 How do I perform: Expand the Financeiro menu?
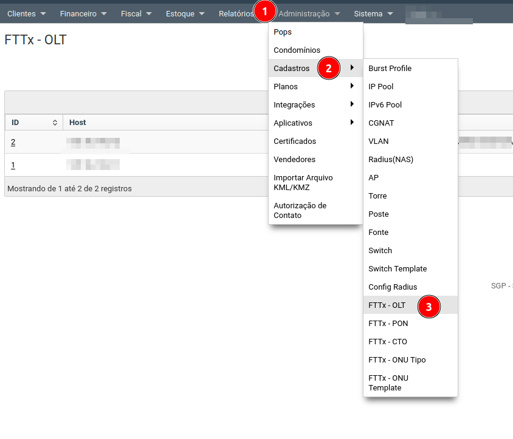(83, 13)
